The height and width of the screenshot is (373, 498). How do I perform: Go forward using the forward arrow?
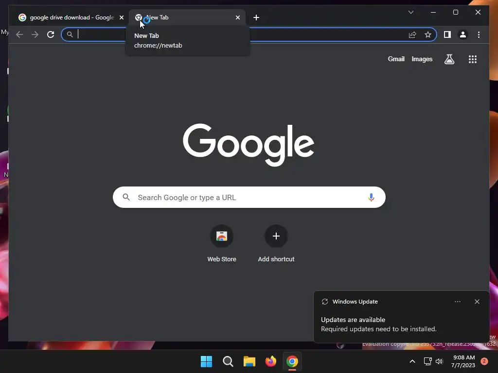coord(35,34)
